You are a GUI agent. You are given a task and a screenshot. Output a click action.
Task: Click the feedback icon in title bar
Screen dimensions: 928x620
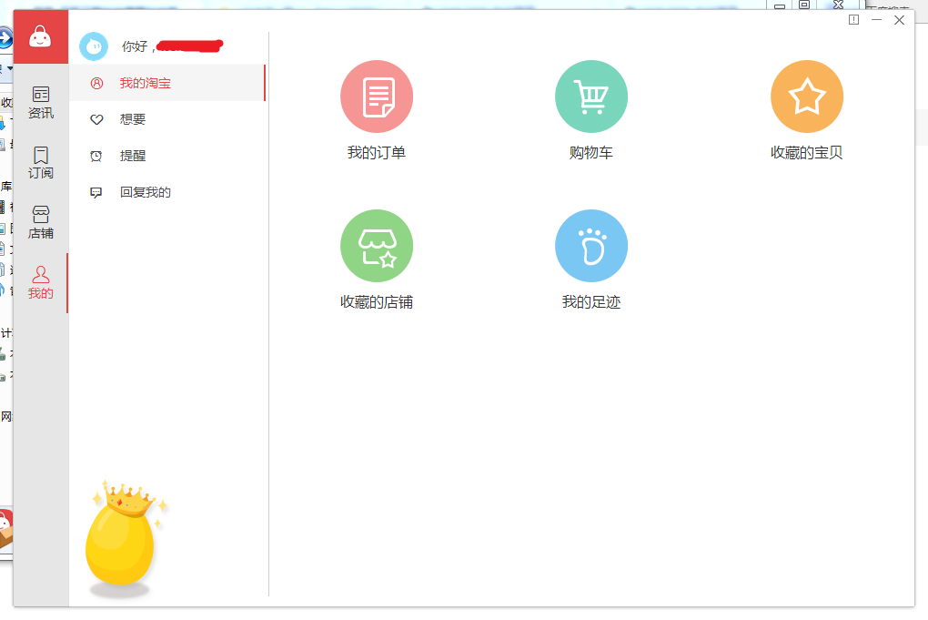pyautogui.click(x=853, y=20)
